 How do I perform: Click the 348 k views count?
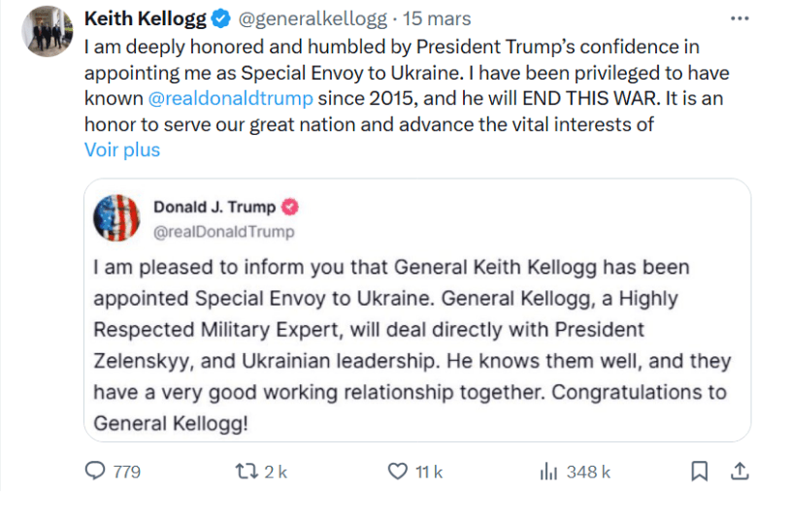[588, 472]
